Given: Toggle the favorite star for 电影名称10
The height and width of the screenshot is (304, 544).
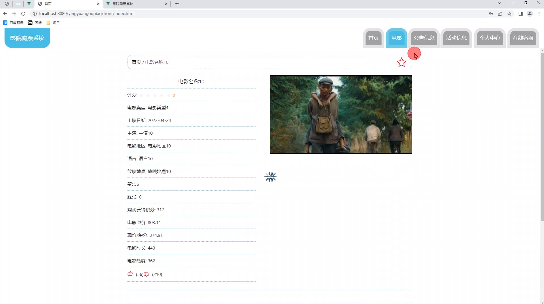Looking at the screenshot, I should point(401,62).
